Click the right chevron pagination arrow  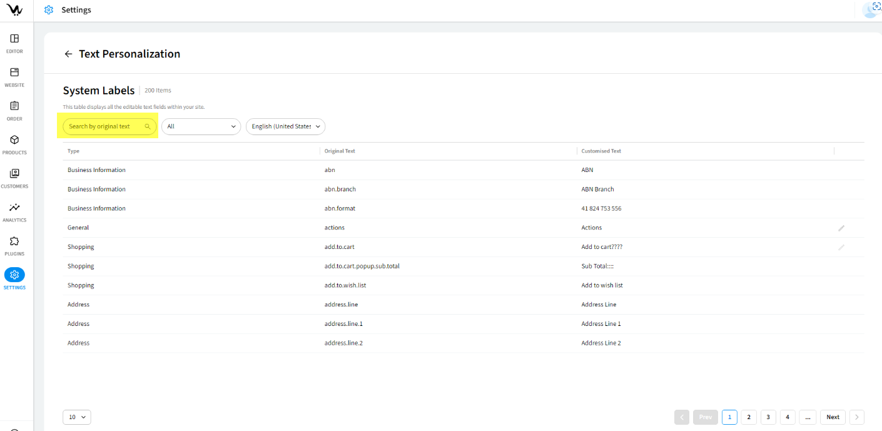point(857,417)
